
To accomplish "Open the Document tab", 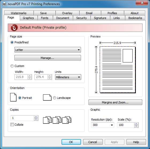I will coord(63,18).
